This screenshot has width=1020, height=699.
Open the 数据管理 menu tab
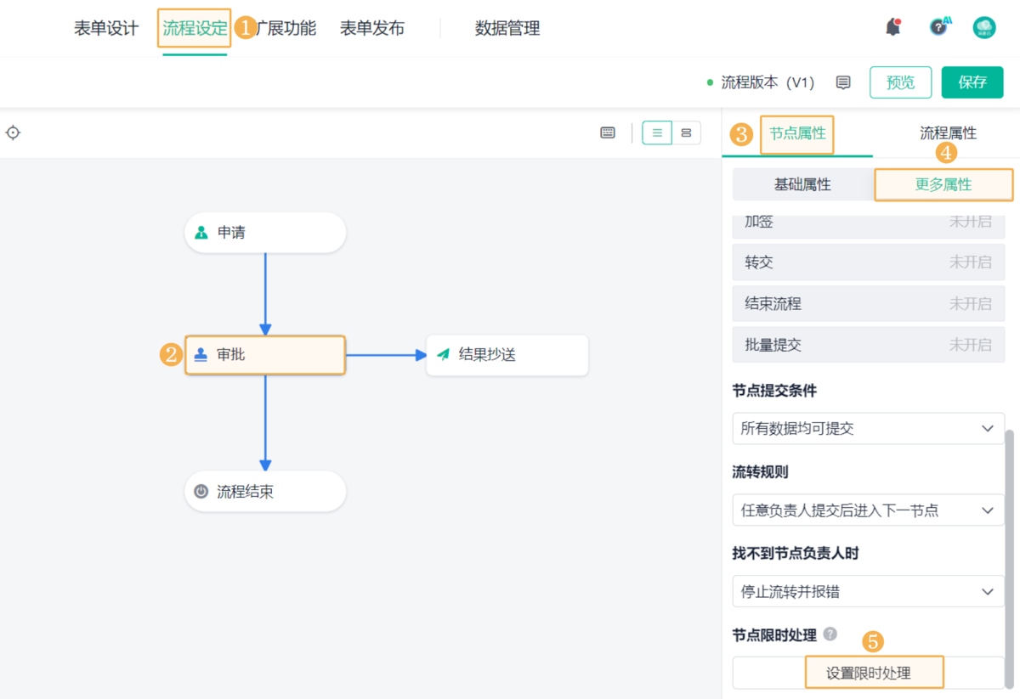click(x=507, y=29)
